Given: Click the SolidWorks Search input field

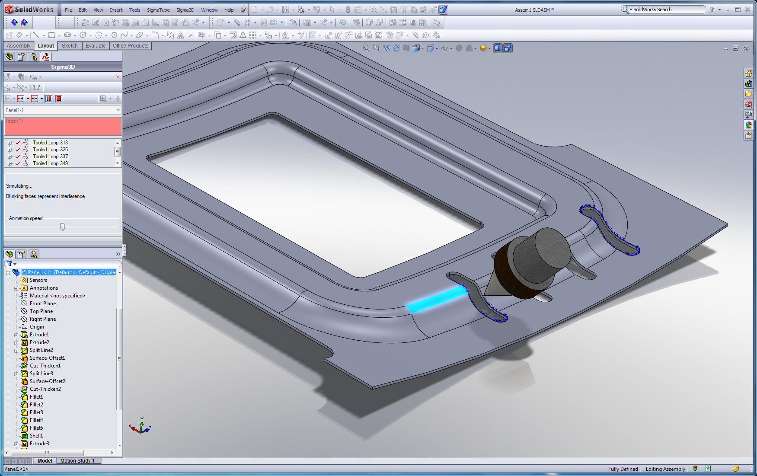Looking at the screenshot, I should (x=668, y=10).
